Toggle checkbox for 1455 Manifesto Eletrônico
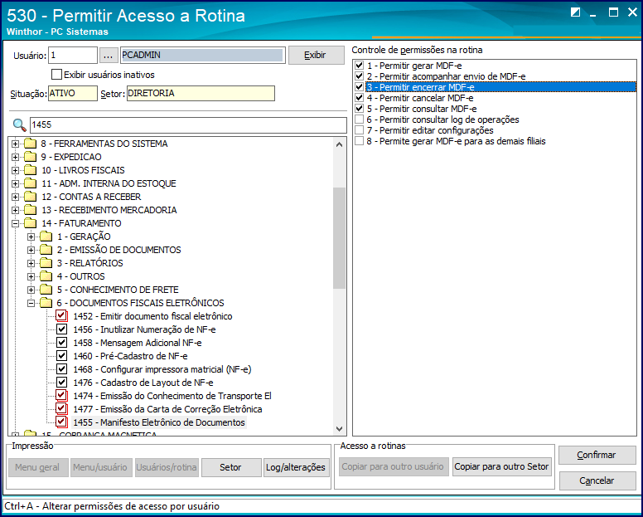Image resolution: width=643 pixels, height=517 pixels. (61, 422)
